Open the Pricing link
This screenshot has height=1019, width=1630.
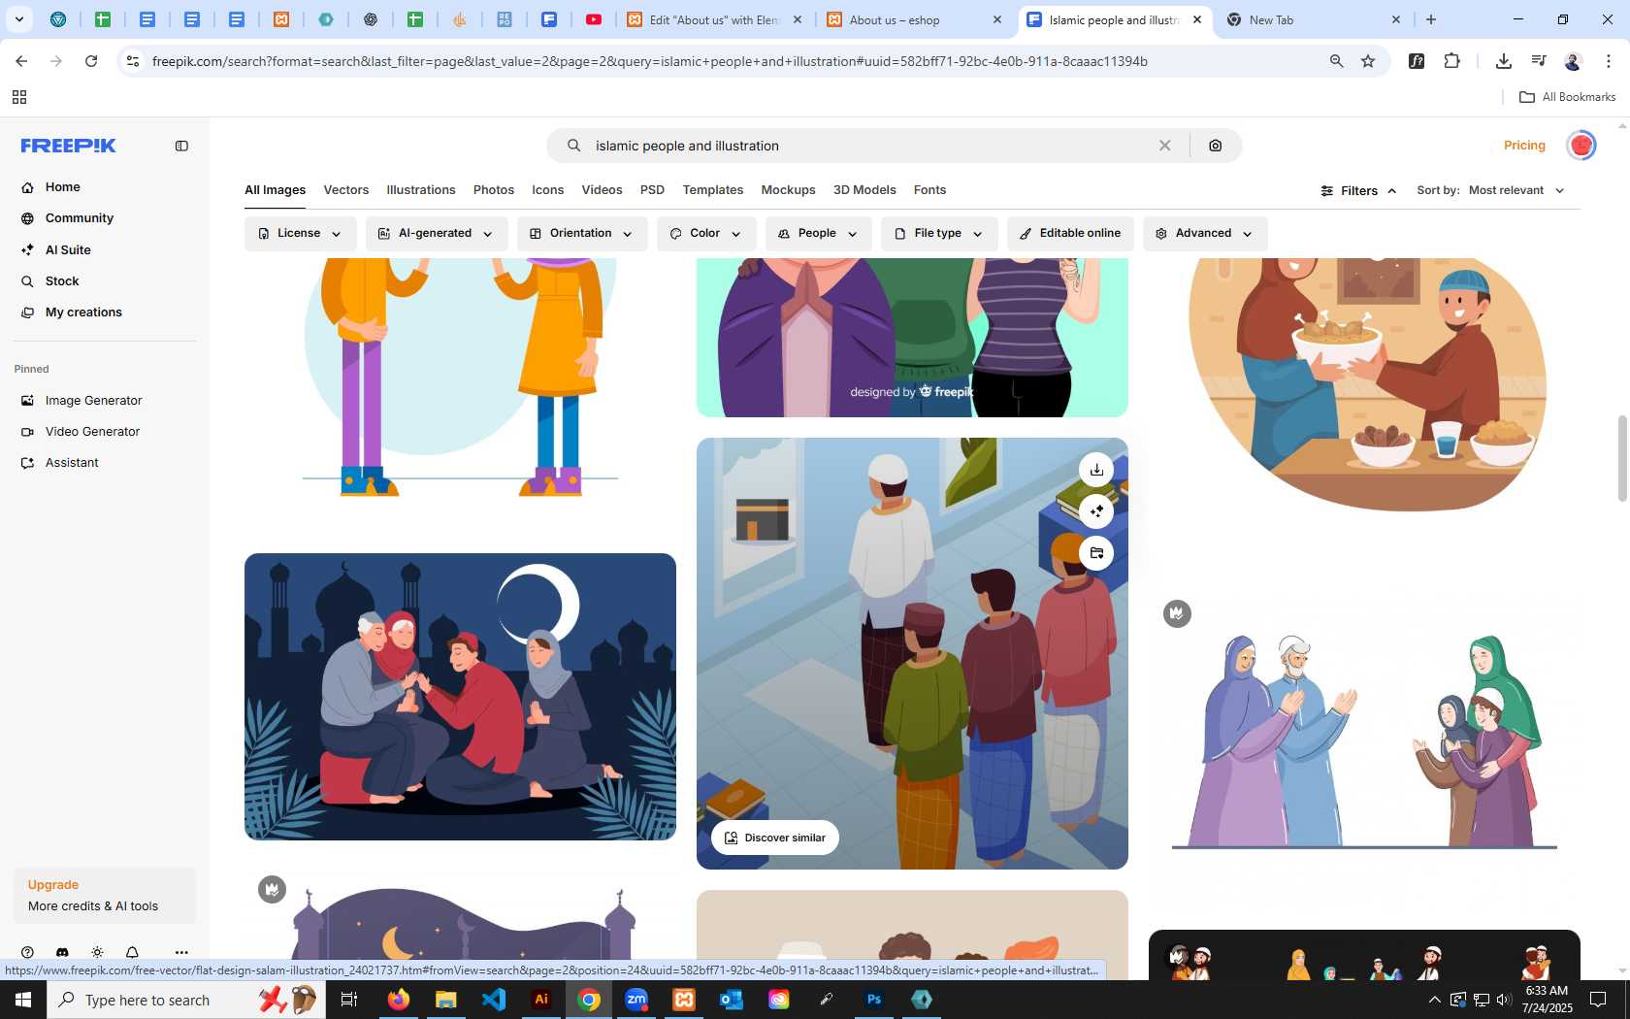click(x=1524, y=146)
